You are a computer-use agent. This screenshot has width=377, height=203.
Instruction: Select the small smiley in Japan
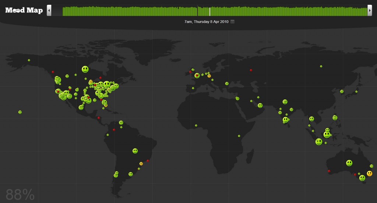pyautogui.click(x=356, y=92)
